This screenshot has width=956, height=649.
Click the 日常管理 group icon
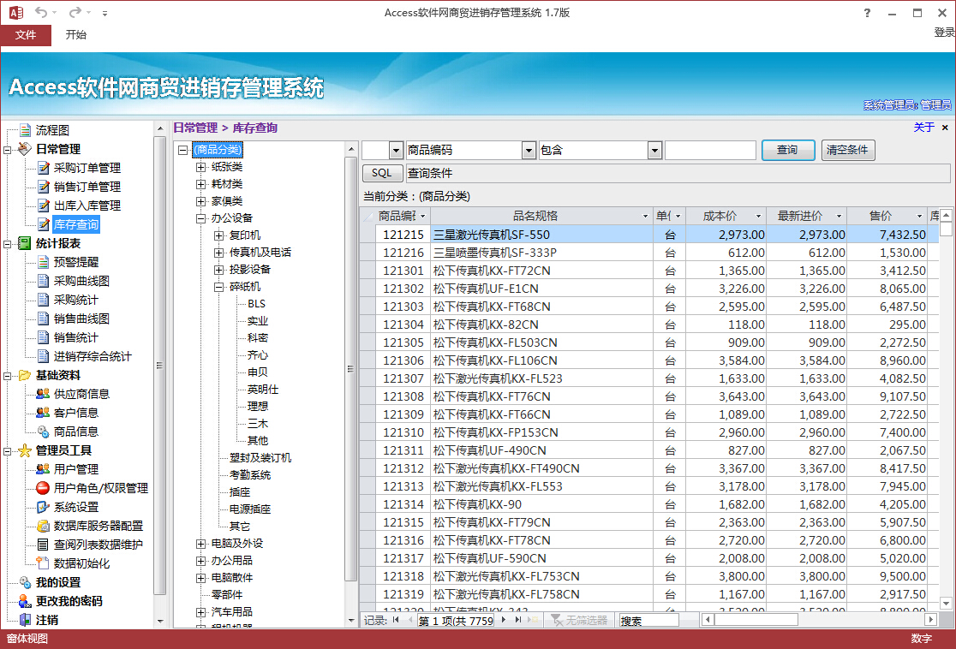tap(24, 149)
